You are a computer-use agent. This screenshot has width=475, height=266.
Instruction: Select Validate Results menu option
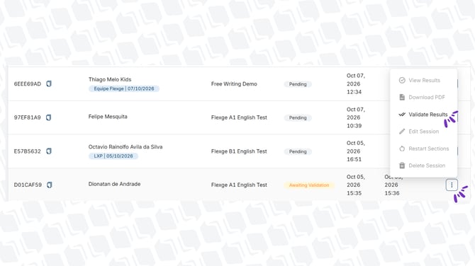point(424,115)
